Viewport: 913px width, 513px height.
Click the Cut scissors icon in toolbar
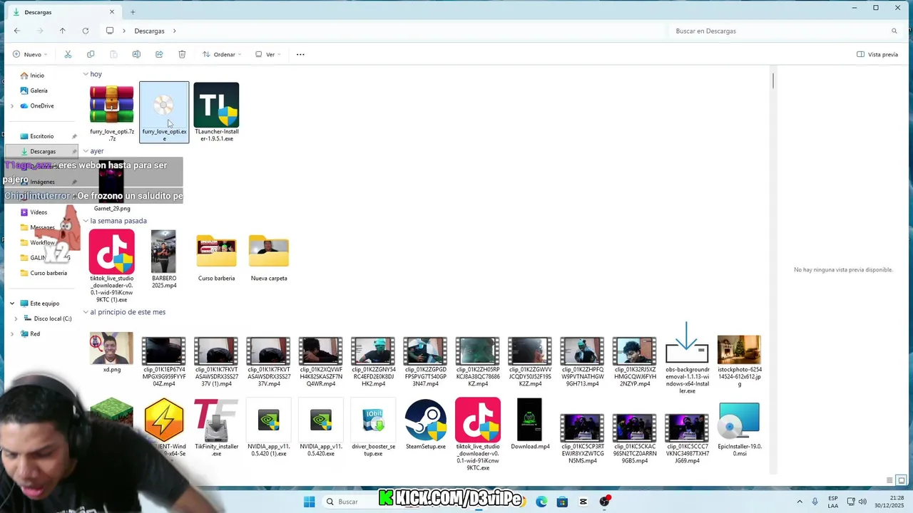(68, 54)
